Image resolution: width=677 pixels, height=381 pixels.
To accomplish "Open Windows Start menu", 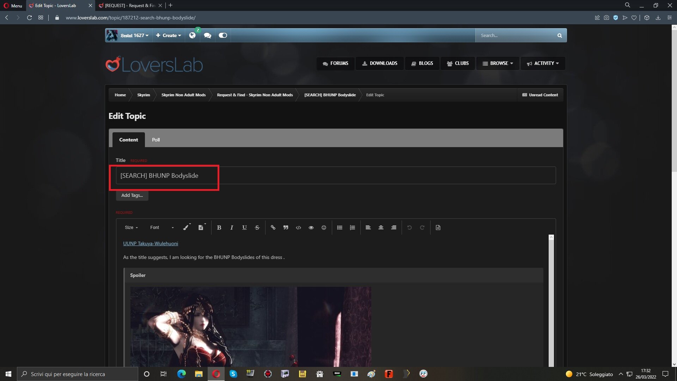I will pyautogui.click(x=8, y=374).
